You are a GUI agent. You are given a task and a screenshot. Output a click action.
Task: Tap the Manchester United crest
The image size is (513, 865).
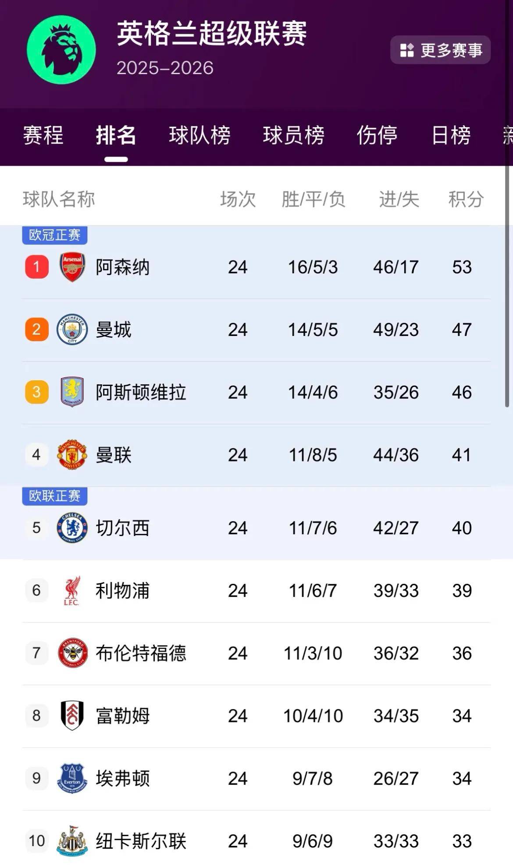point(72,455)
